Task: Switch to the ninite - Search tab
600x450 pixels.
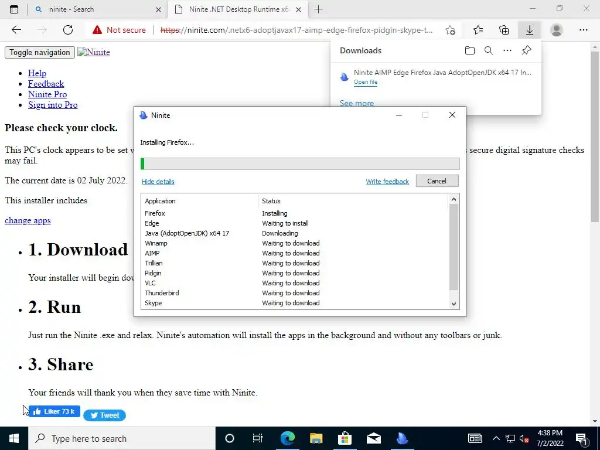Action: click(x=98, y=9)
